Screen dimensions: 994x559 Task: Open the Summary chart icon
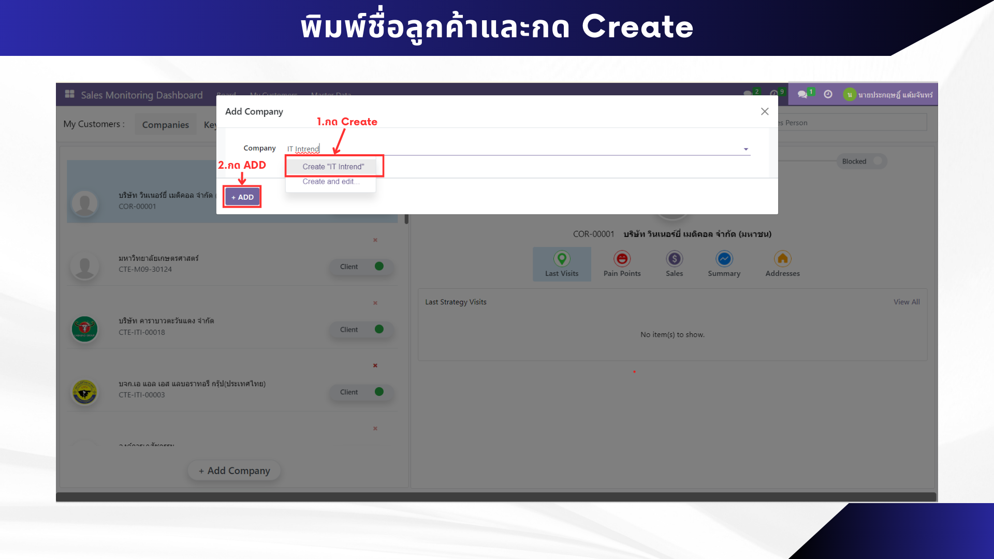click(724, 258)
